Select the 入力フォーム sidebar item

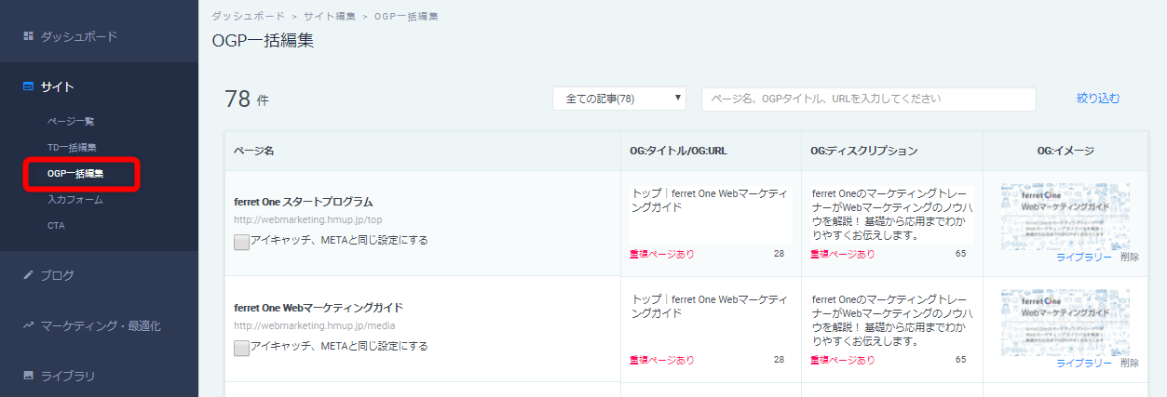pyautogui.click(x=75, y=199)
